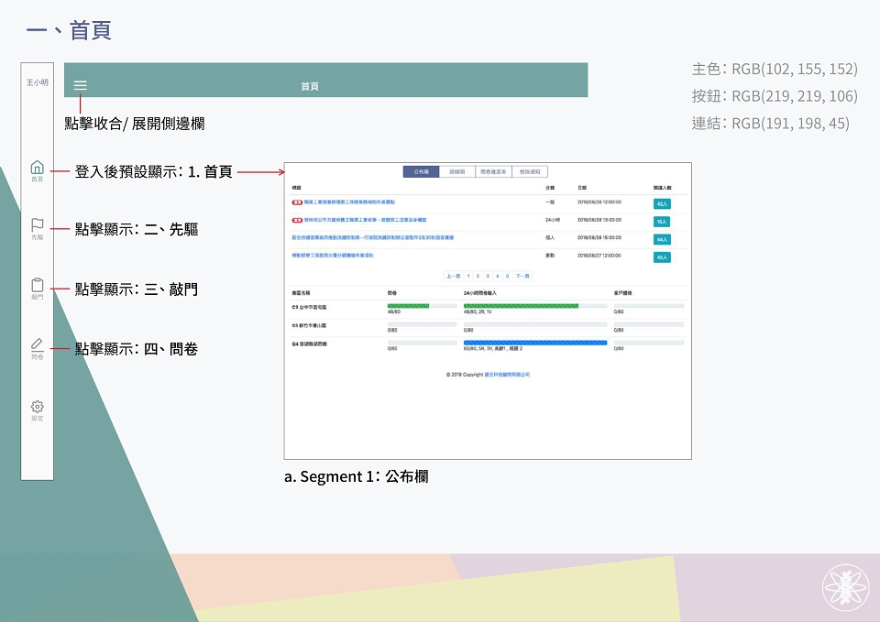Click the blue full progress bar for Q4

pyautogui.click(x=535, y=343)
